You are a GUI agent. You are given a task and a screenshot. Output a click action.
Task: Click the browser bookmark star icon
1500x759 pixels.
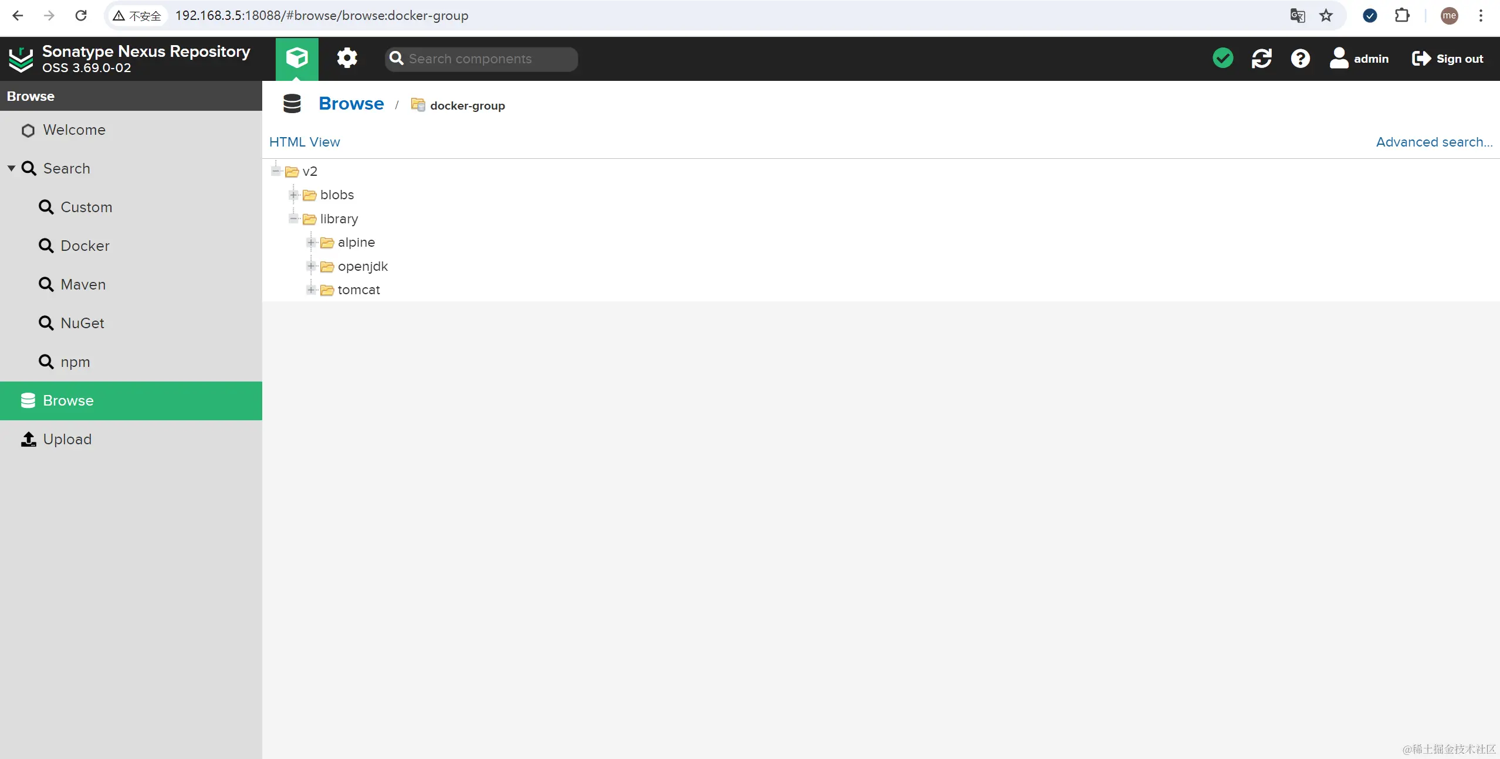[x=1326, y=16]
